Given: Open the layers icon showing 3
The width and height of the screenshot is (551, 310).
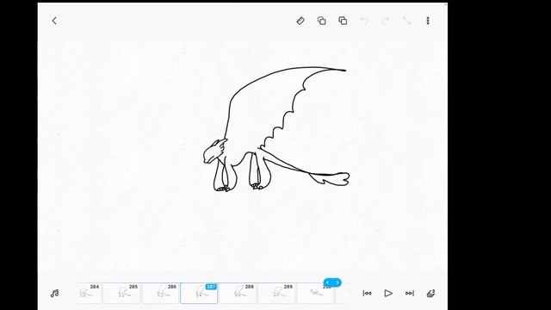Looking at the screenshot, I should [430, 293].
